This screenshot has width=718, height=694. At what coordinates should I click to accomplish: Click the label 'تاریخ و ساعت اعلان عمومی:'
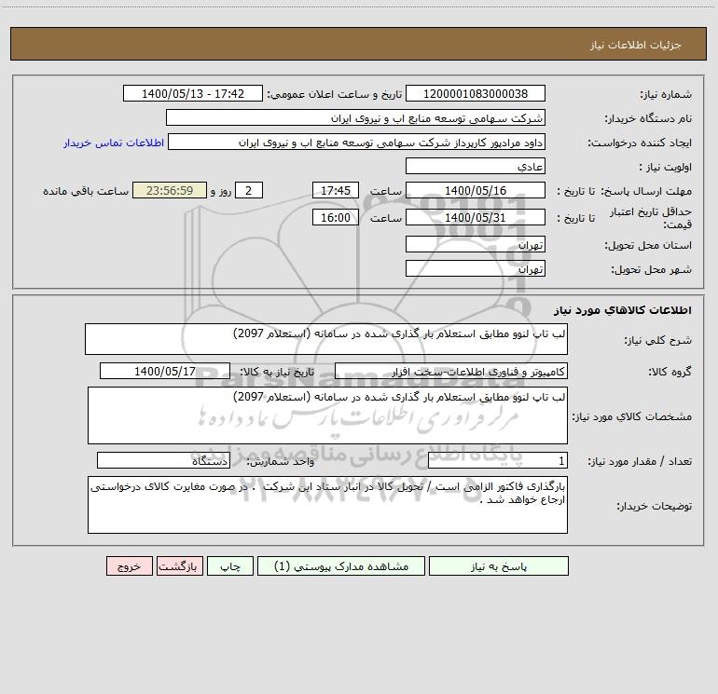point(335,95)
